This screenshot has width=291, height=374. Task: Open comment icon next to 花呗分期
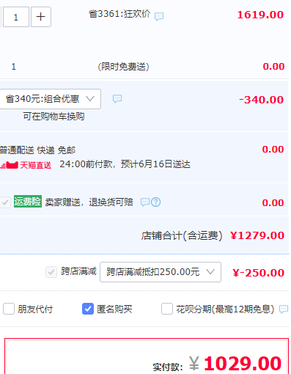click(284, 309)
